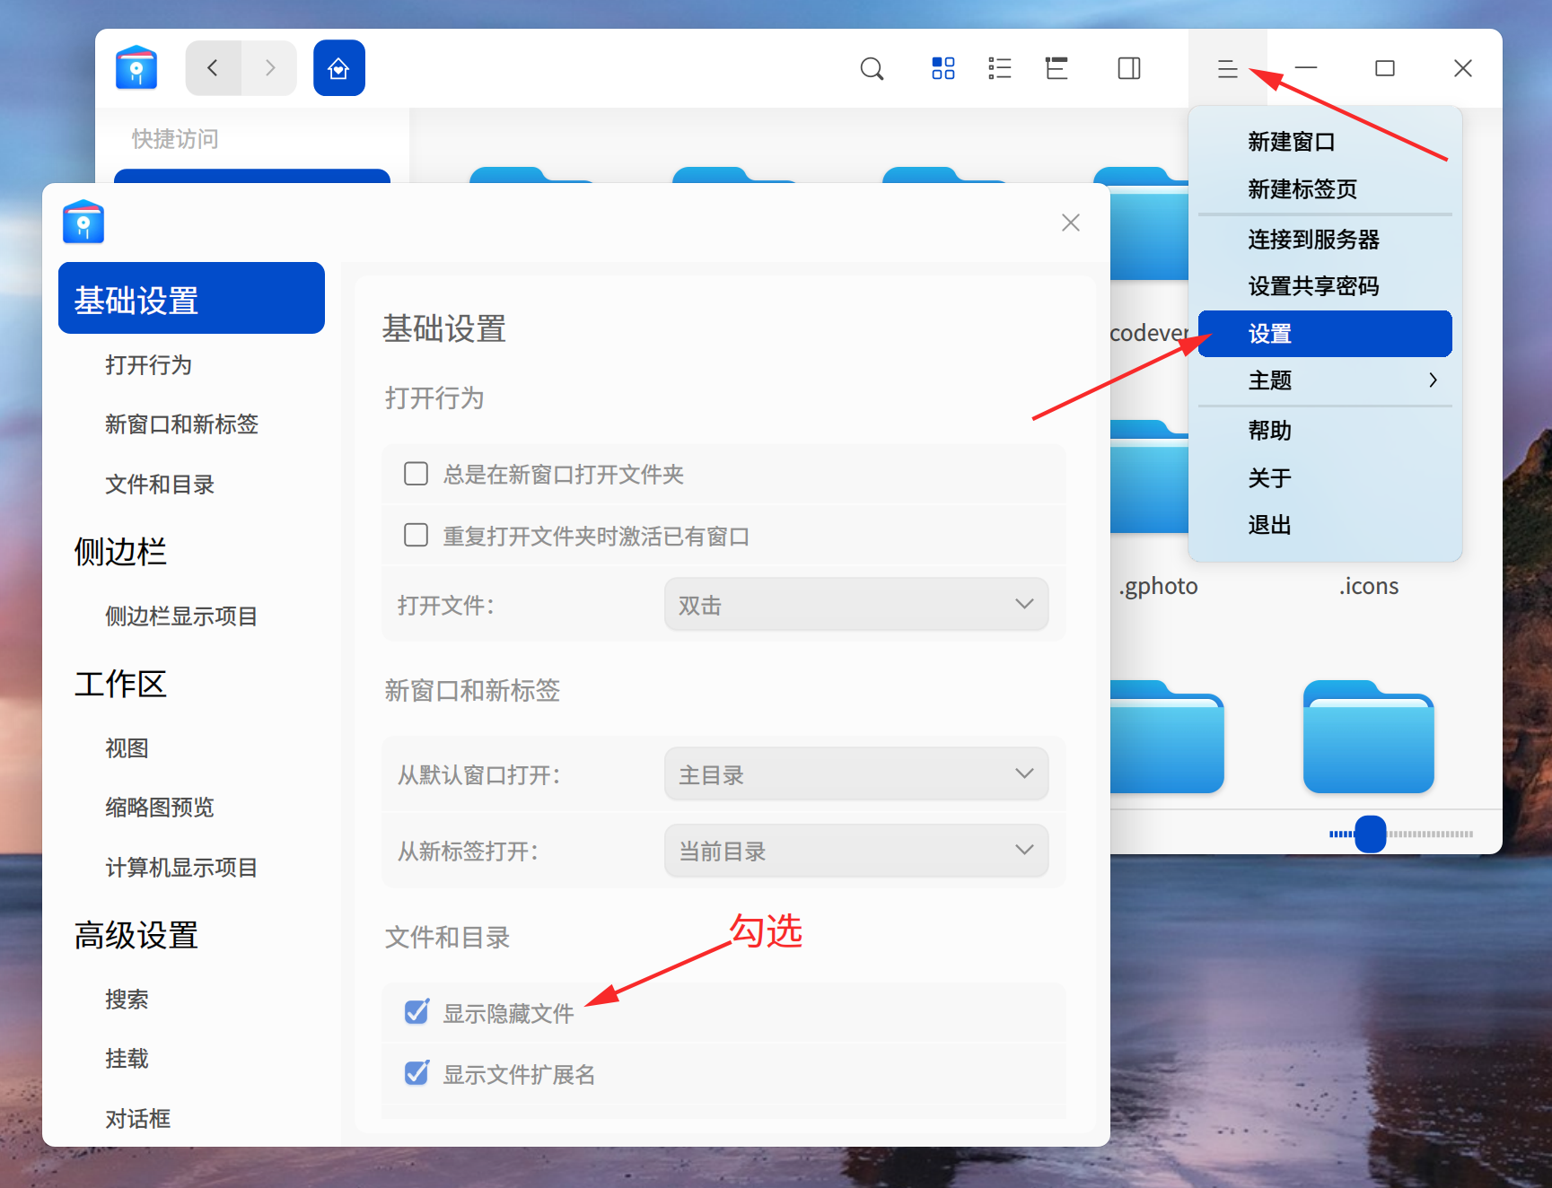Check 重复打开文件夹时激活已有窗口 option
This screenshot has width=1552, height=1188.
point(416,536)
